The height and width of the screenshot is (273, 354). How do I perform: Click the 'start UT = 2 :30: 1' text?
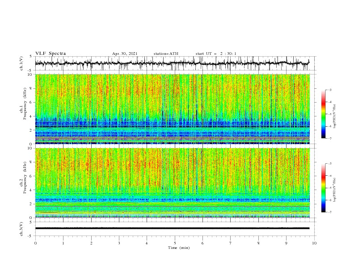pos(216,54)
